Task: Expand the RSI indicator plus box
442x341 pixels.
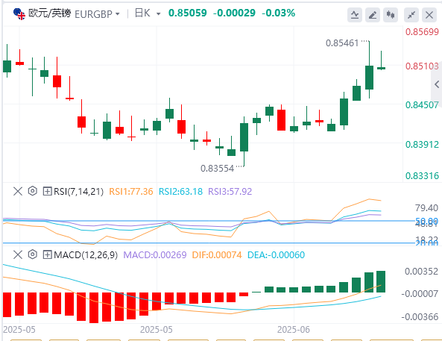Action: coord(47,191)
